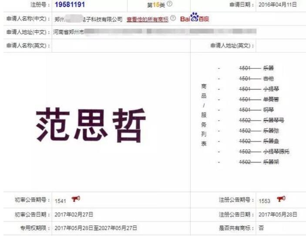Click the 申请人名称(中文) label
306x236 pixels.
point(28,19)
